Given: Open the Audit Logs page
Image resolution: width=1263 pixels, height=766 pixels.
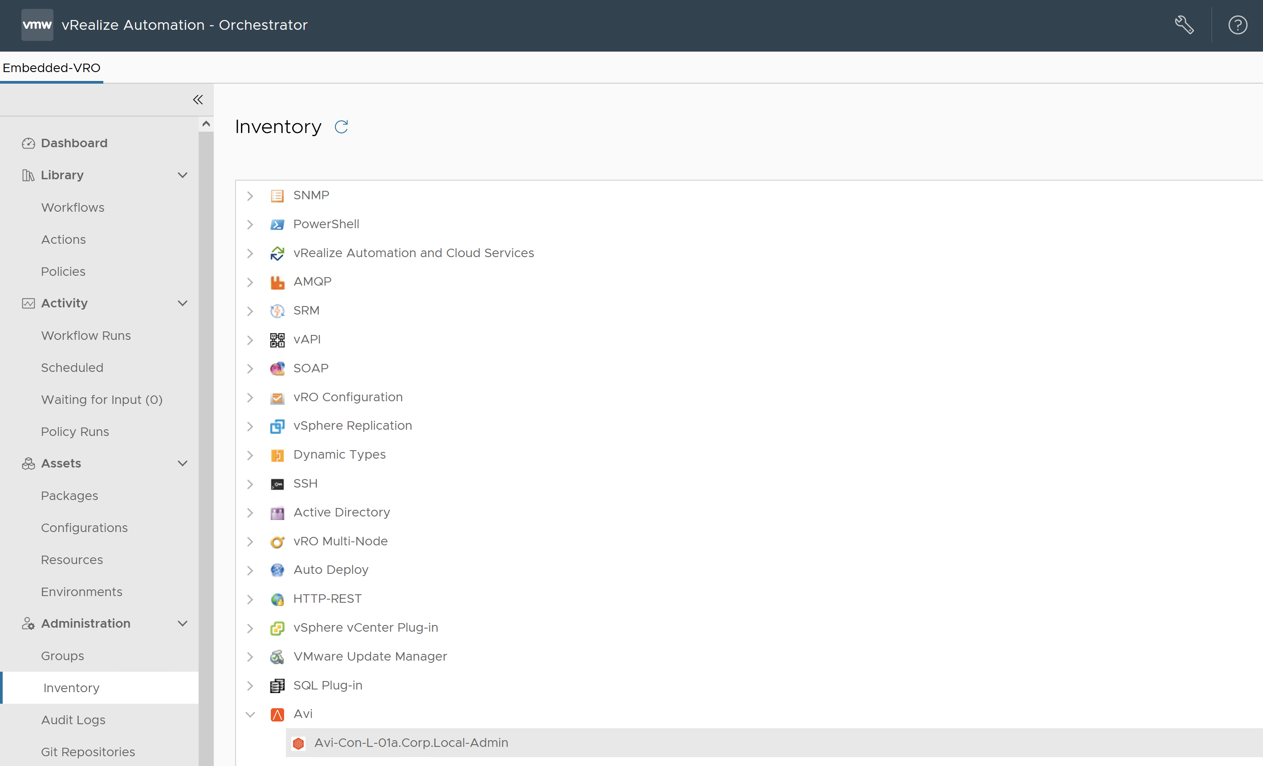Looking at the screenshot, I should (73, 719).
